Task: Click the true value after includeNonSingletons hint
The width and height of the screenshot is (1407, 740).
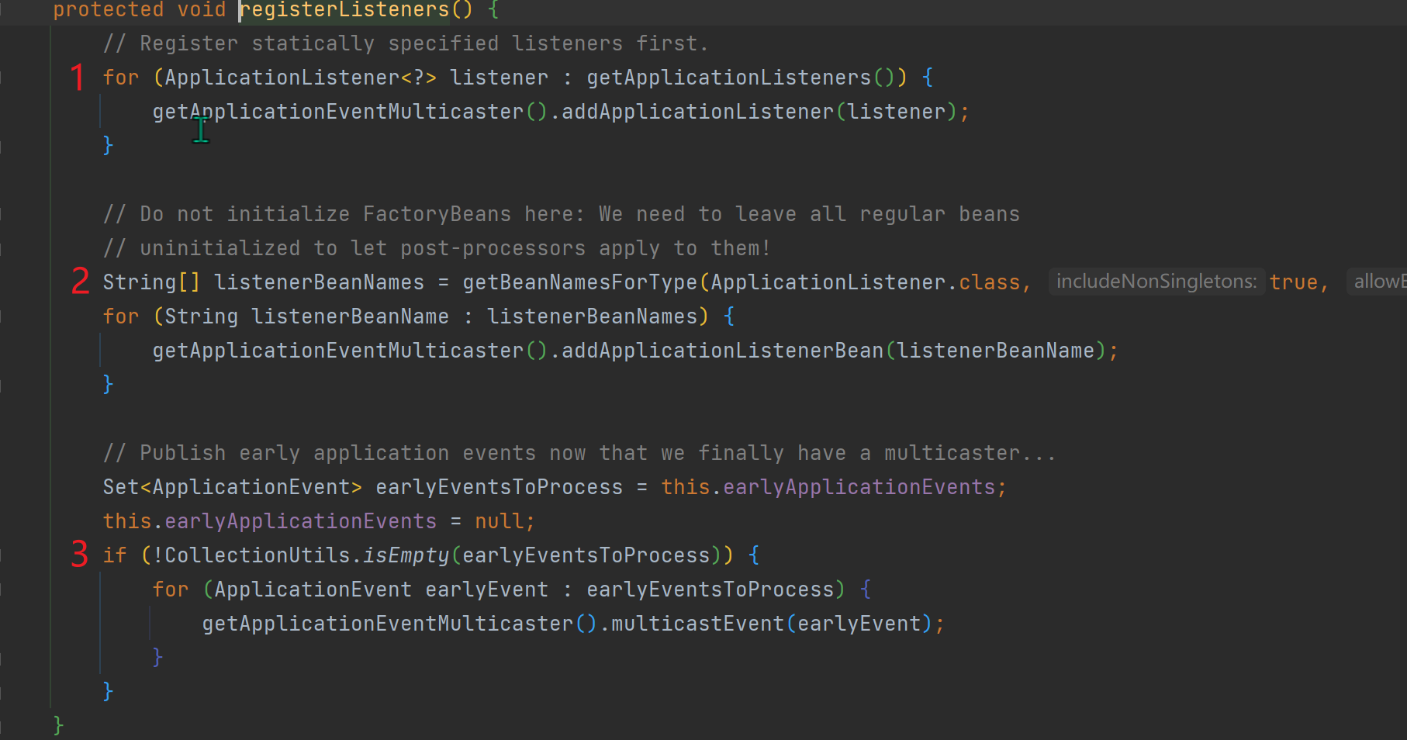Action: coord(1294,282)
